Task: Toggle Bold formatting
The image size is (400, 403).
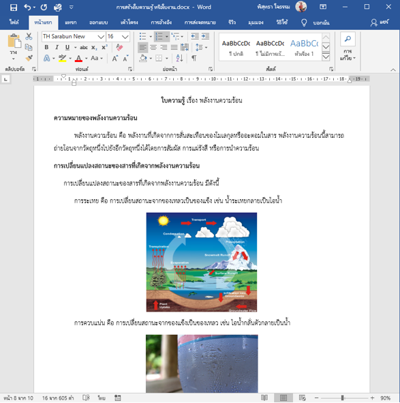Action: (46, 47)
